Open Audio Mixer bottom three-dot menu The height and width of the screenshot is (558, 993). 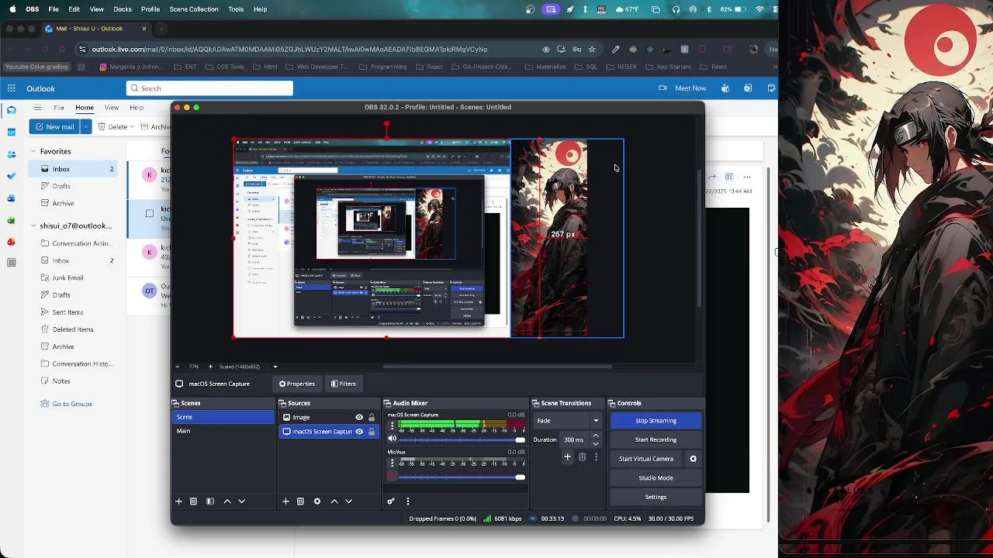point(407,501)
